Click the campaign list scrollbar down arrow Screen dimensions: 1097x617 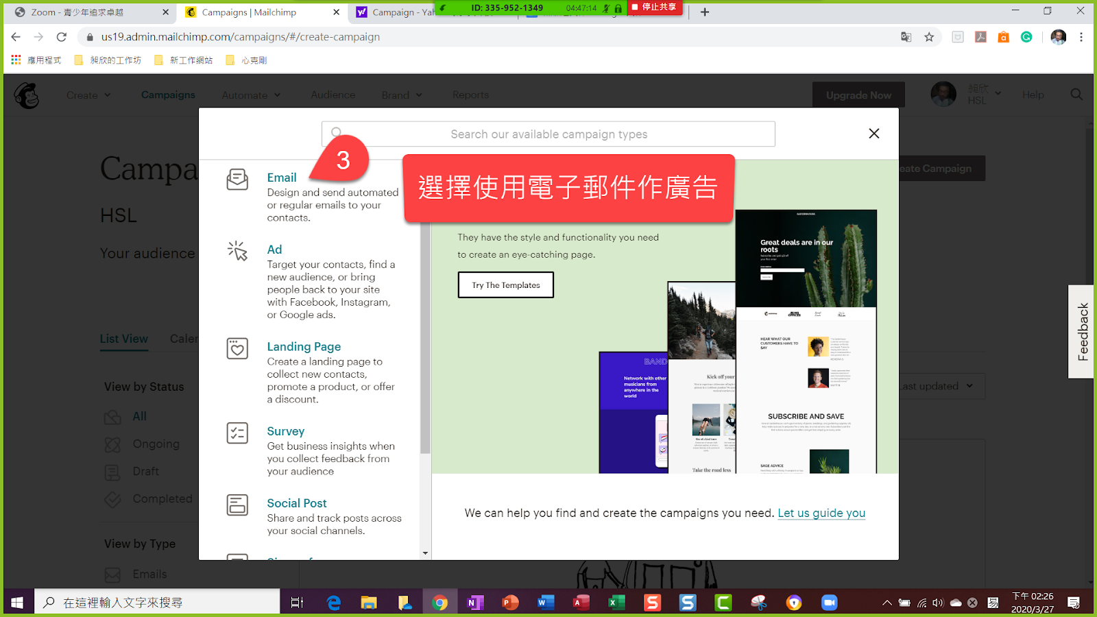pyautogui.click(x=425, y=553)
